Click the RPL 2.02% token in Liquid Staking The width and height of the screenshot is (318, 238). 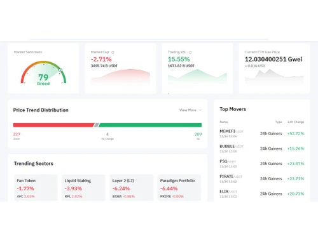(x=73, y=196)
